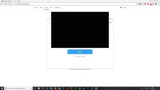
Task: Open the Chrome three-dot menu
Action: [158, 4]
